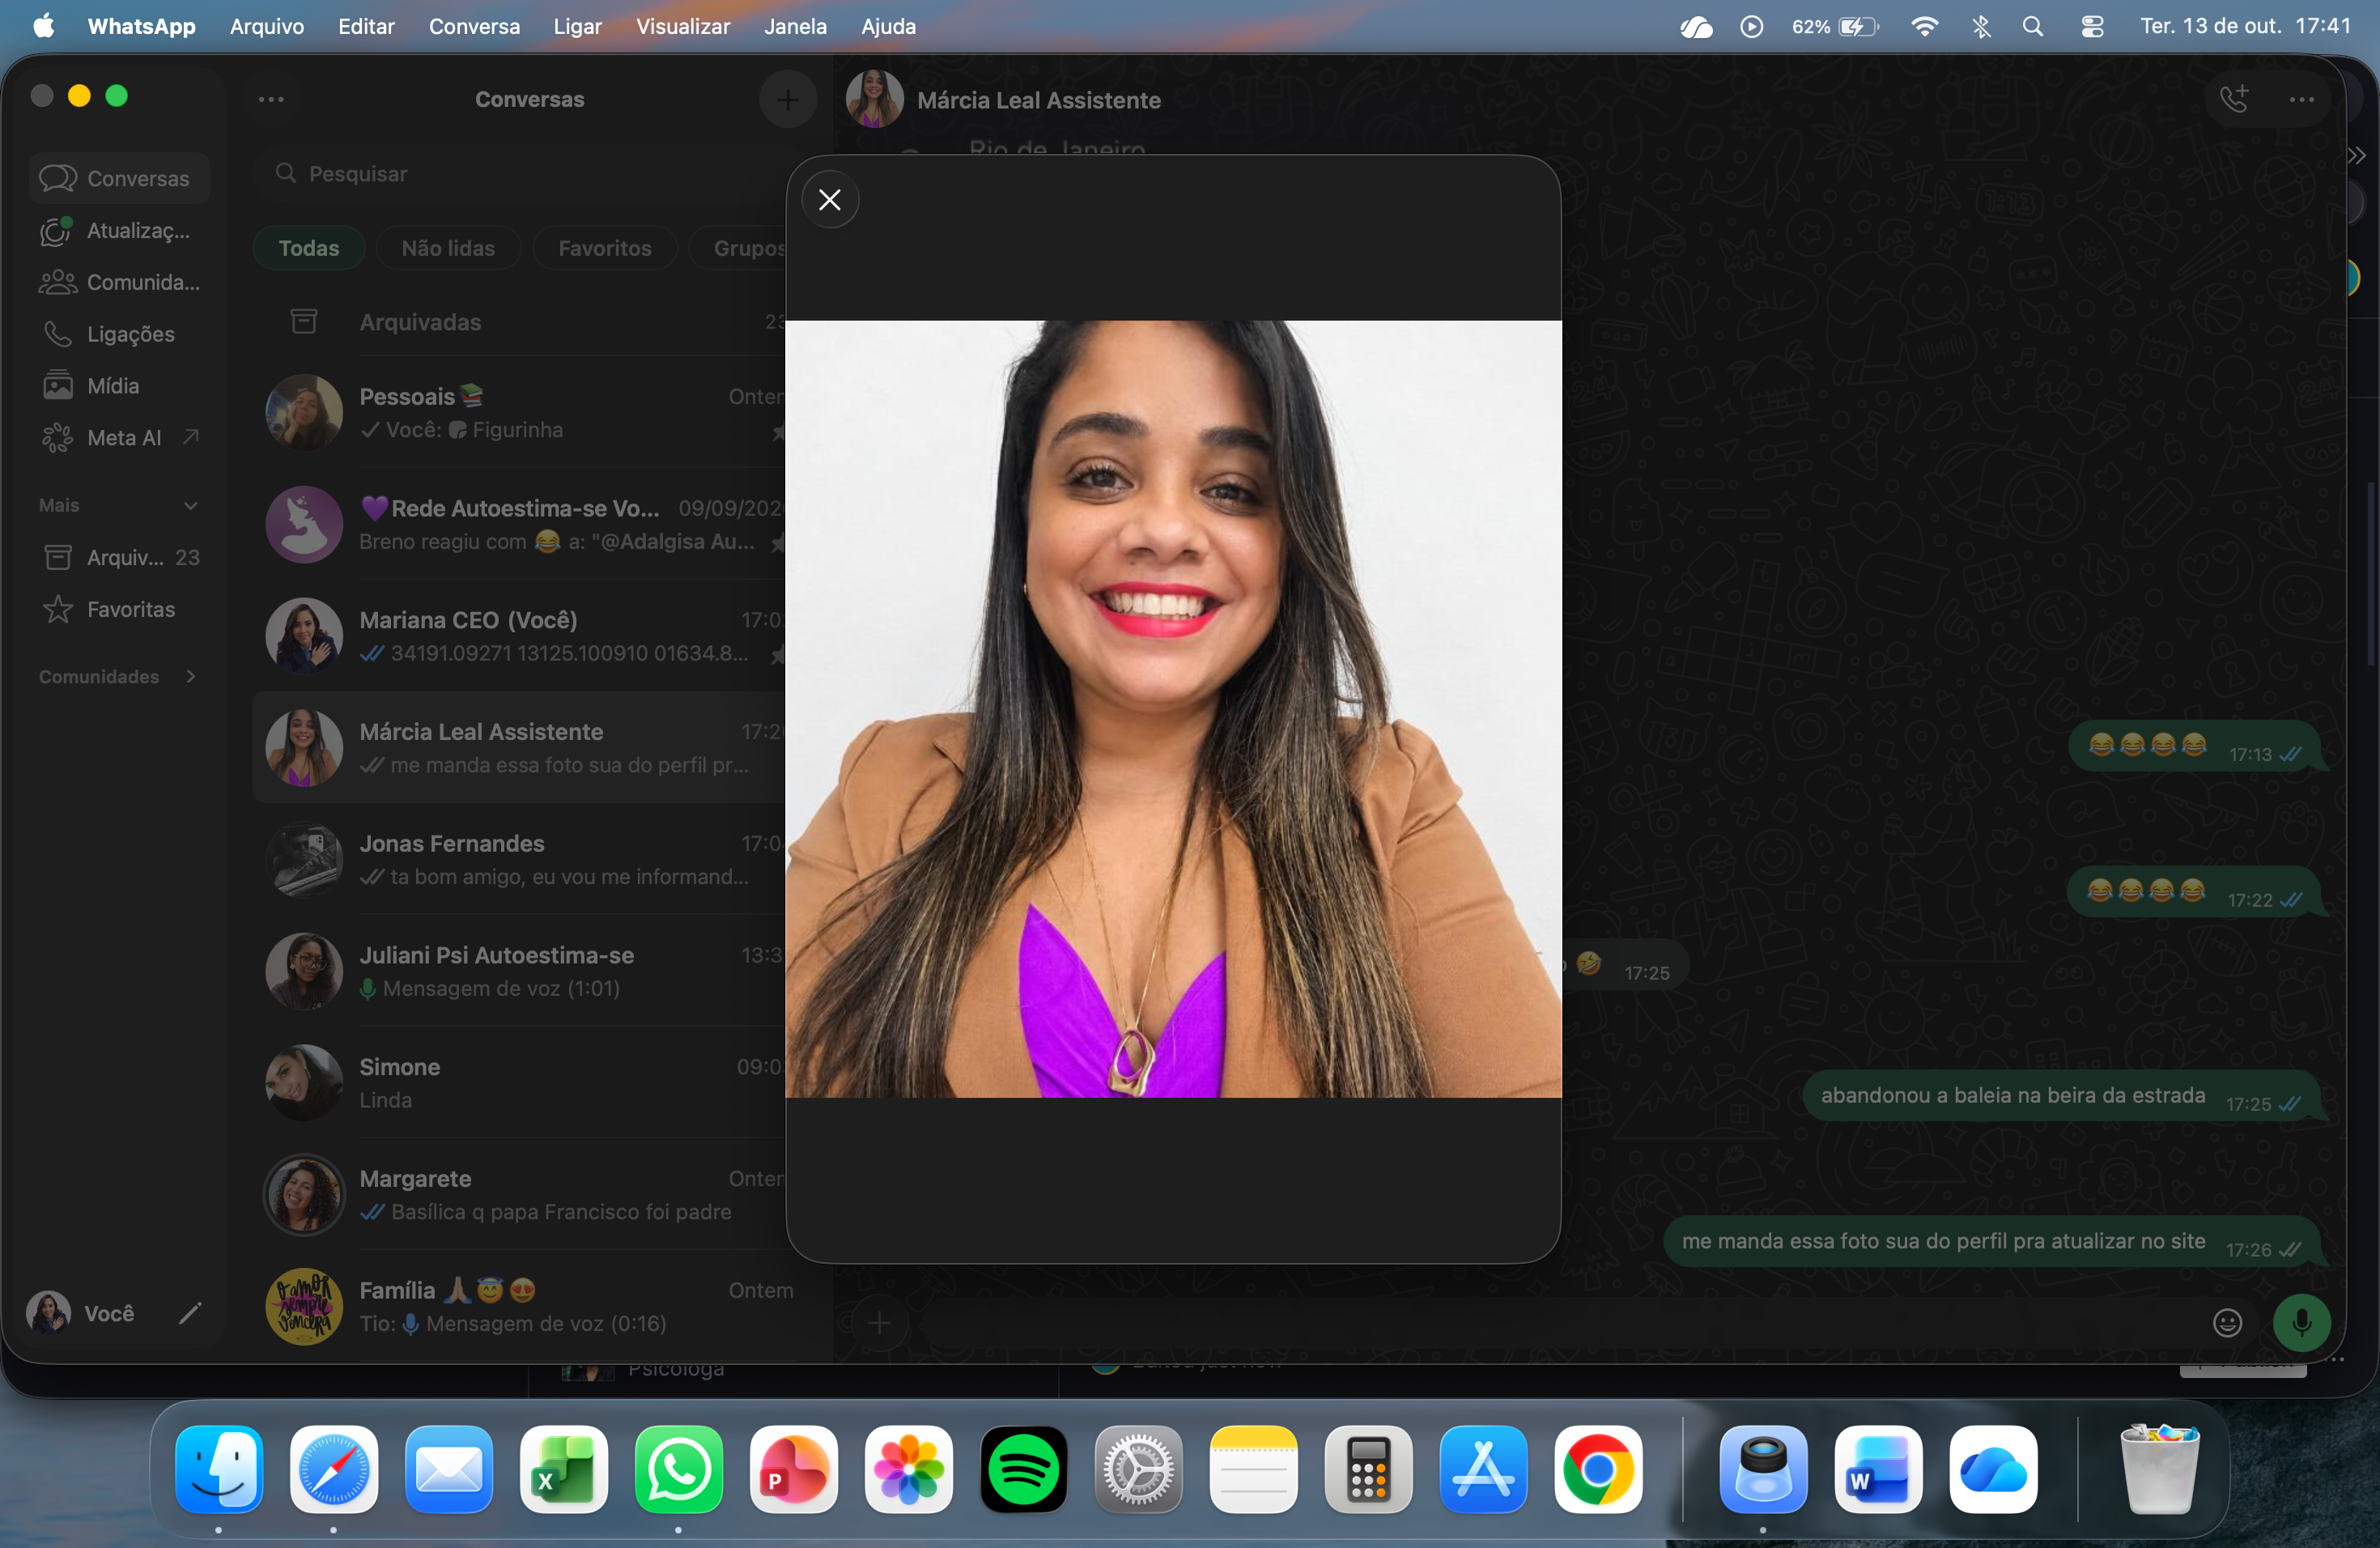Open the Jonas Fernandes conversation
2380x1548 pixels.
pyautogui.click(x=520, y=859)
